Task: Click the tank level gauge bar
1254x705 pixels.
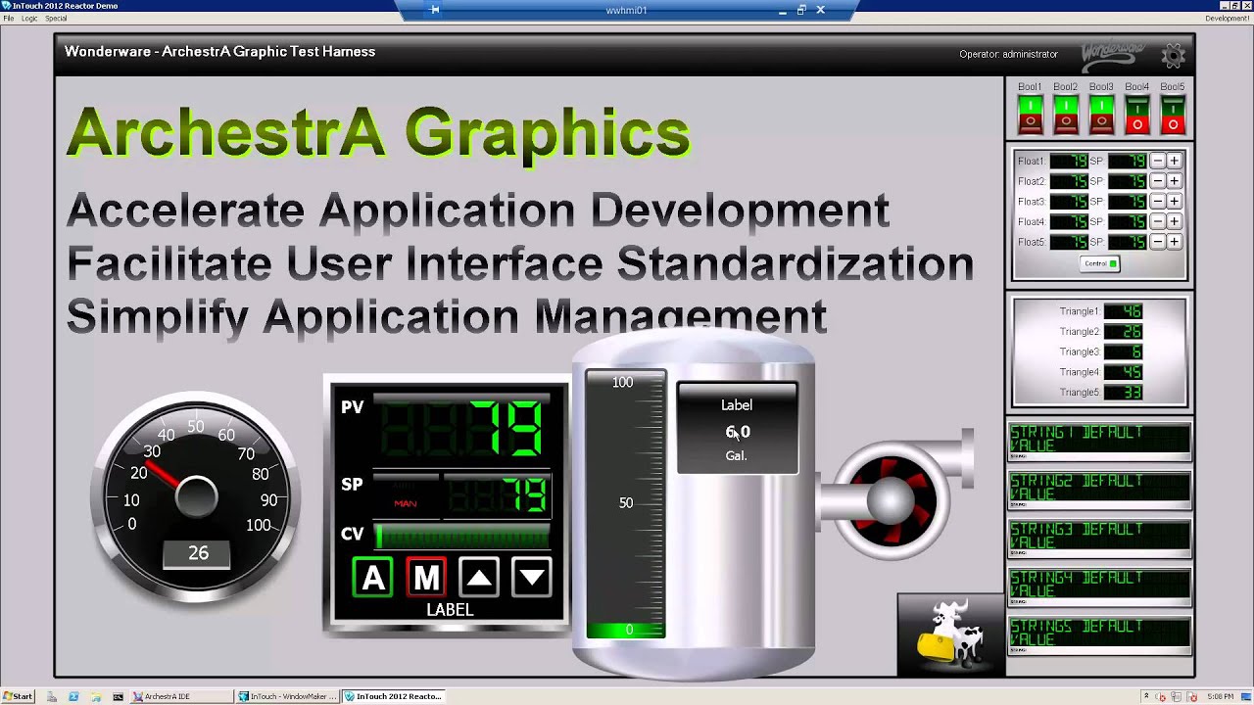Action: 626,505
